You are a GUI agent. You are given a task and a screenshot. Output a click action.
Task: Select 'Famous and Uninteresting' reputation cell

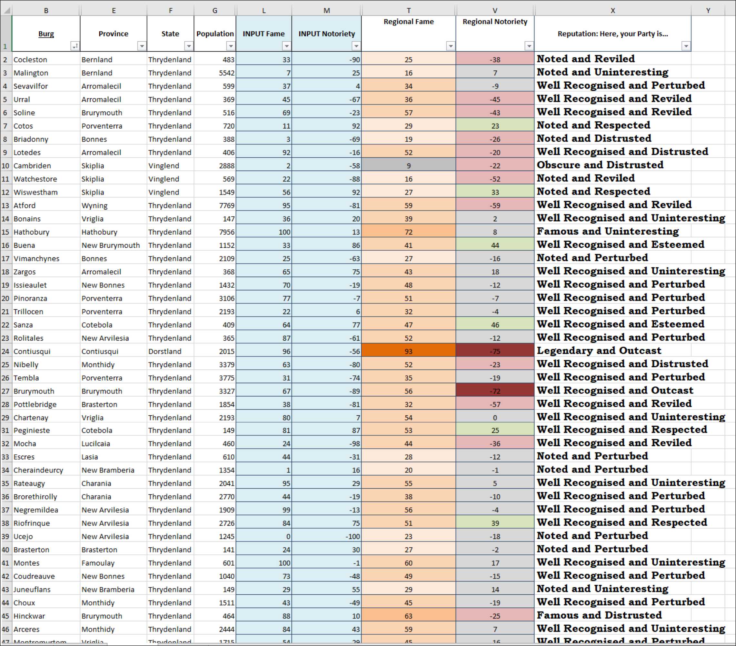(613, 232)
